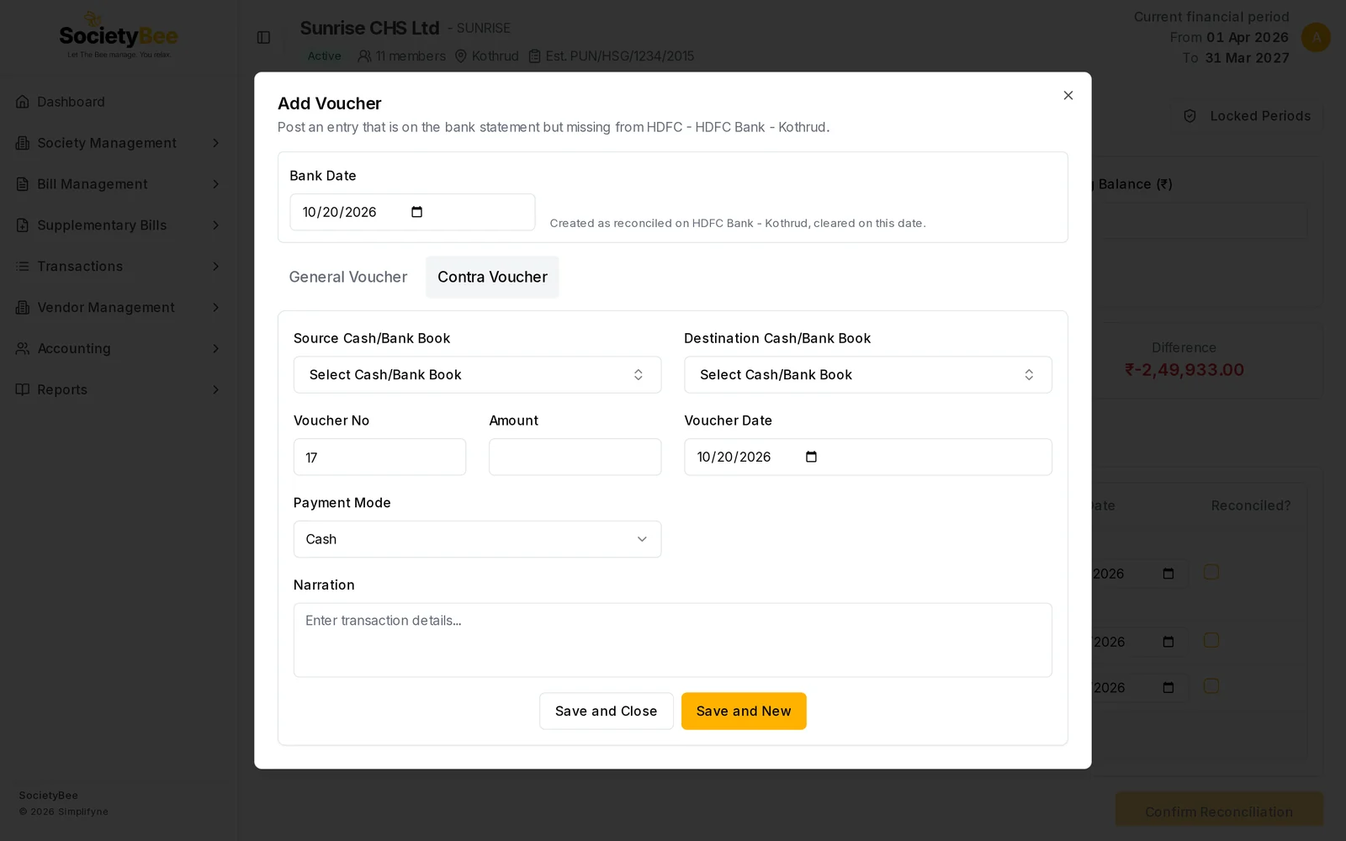Click the members count icon
1346x841 pixels.
tap(364, 56)
